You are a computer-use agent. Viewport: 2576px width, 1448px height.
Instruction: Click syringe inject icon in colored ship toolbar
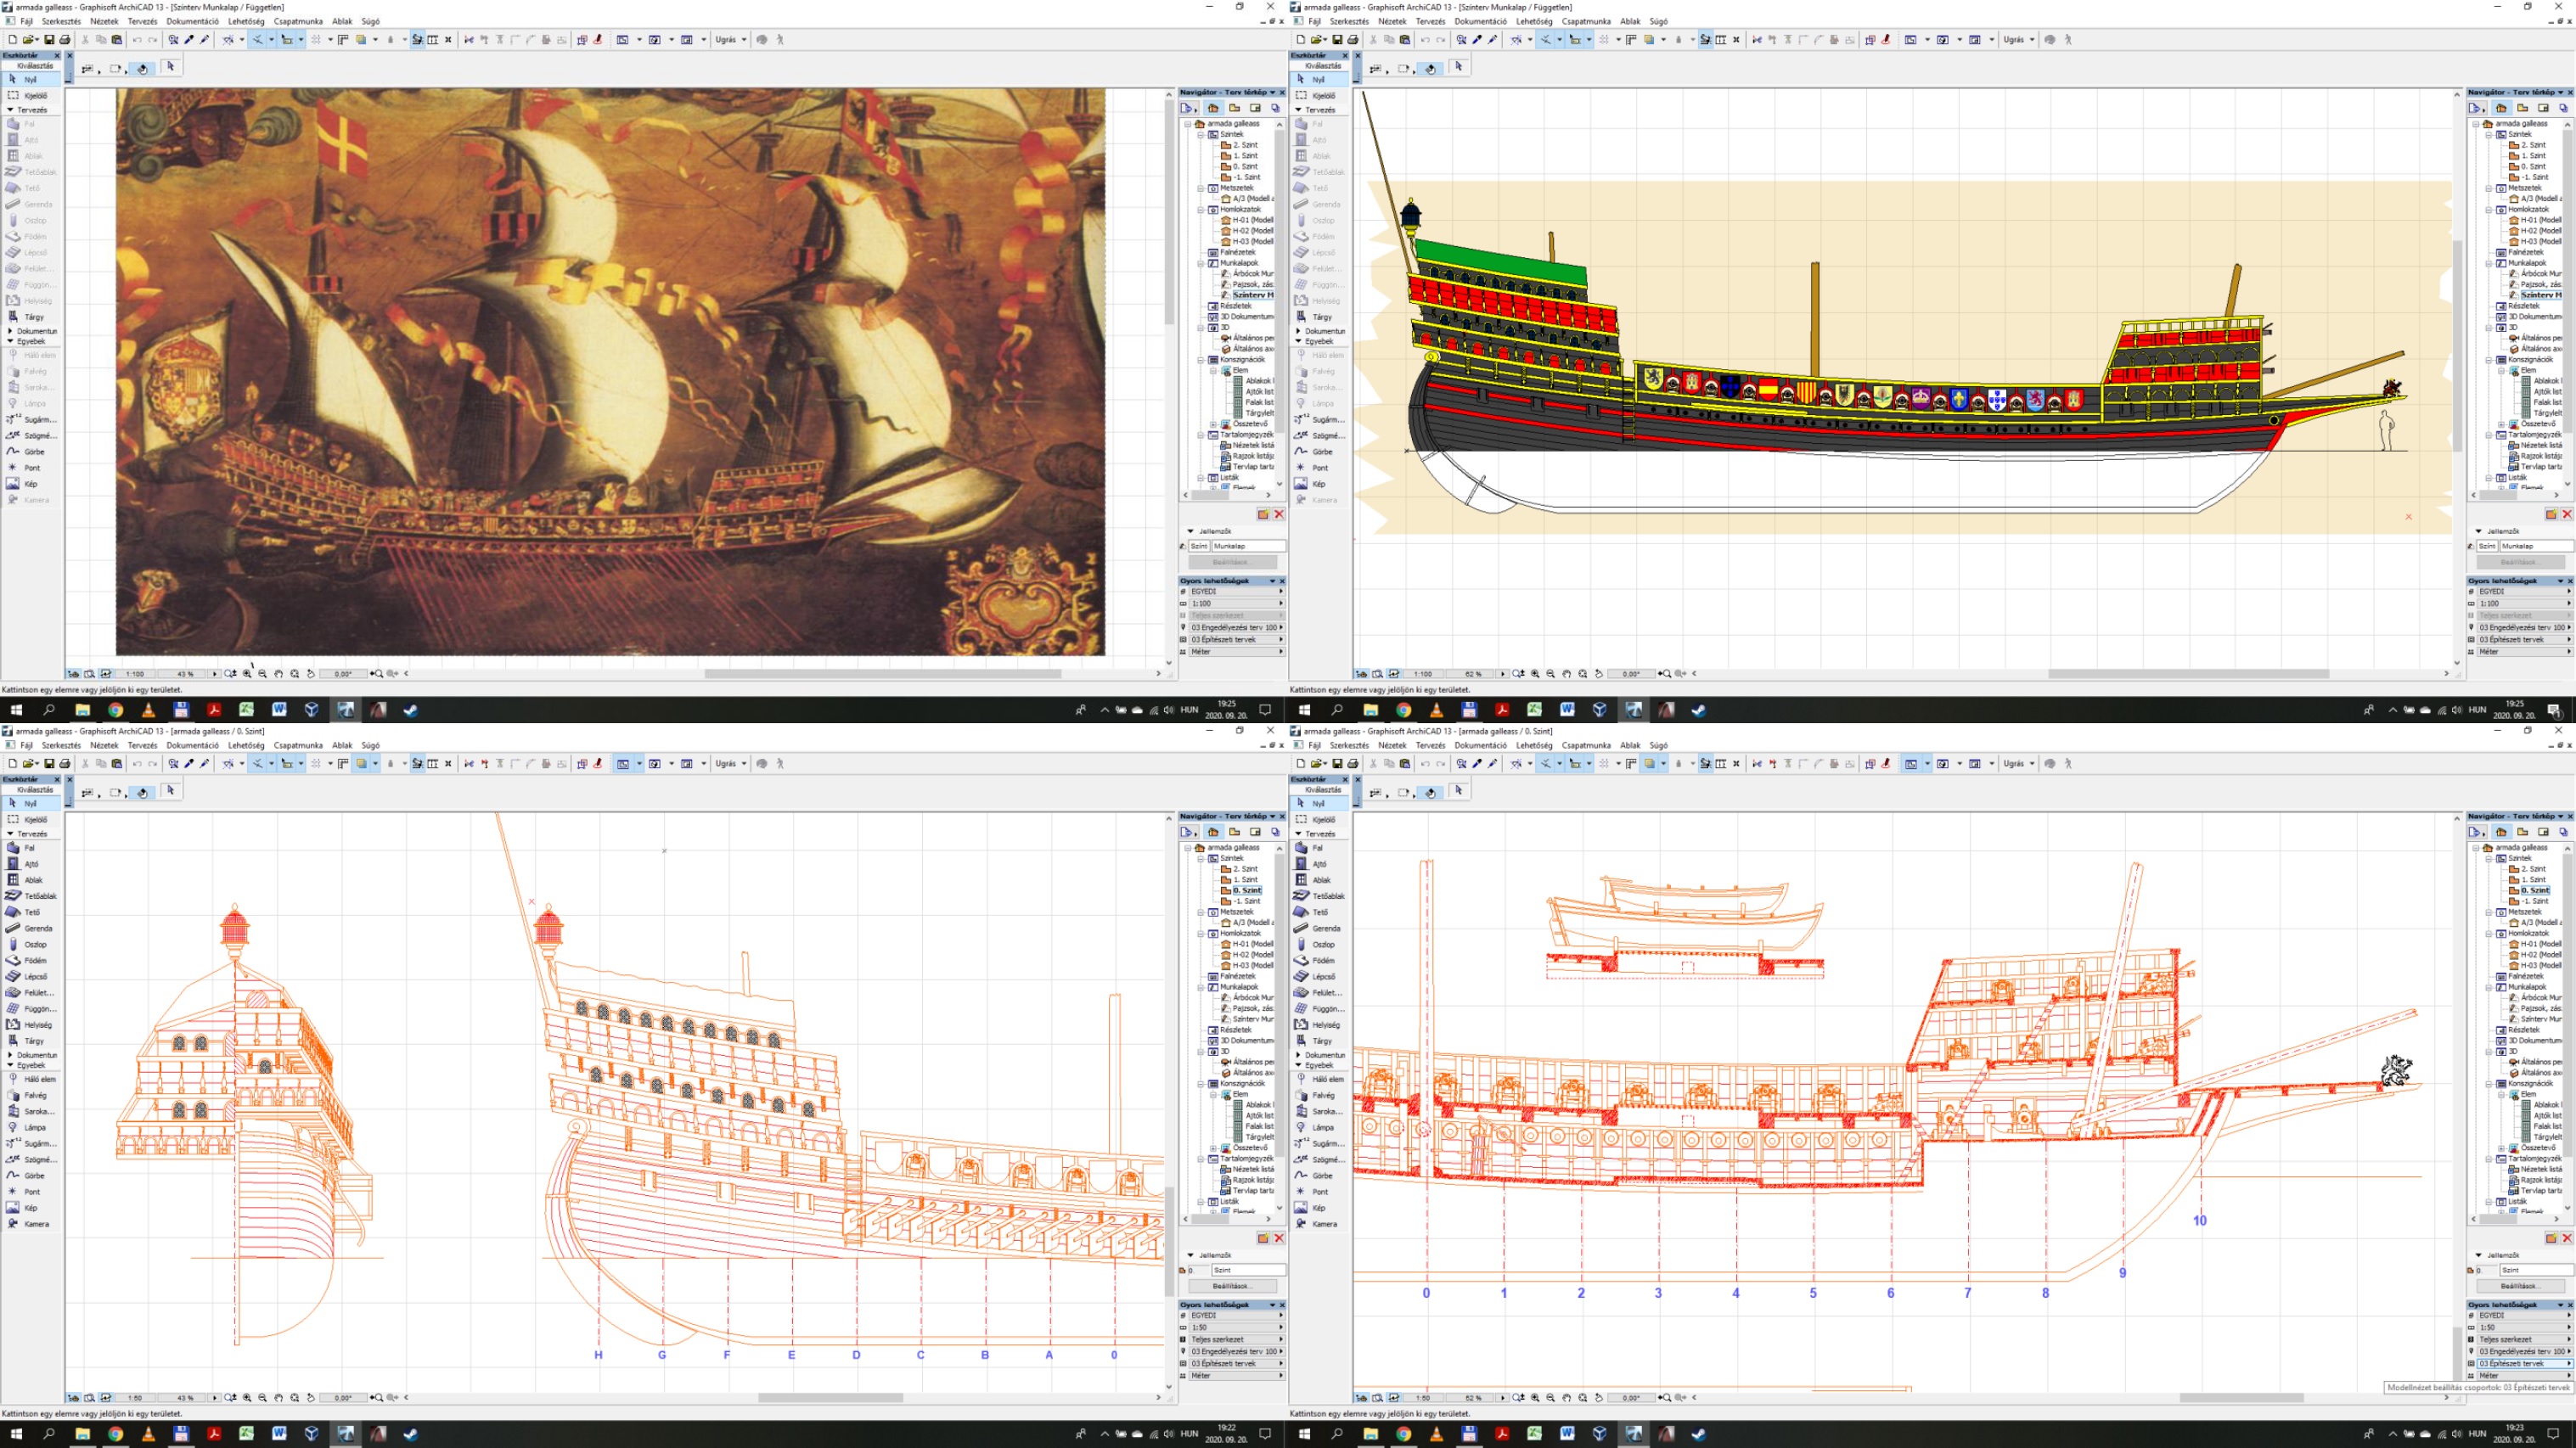[x=1493, y=40]
